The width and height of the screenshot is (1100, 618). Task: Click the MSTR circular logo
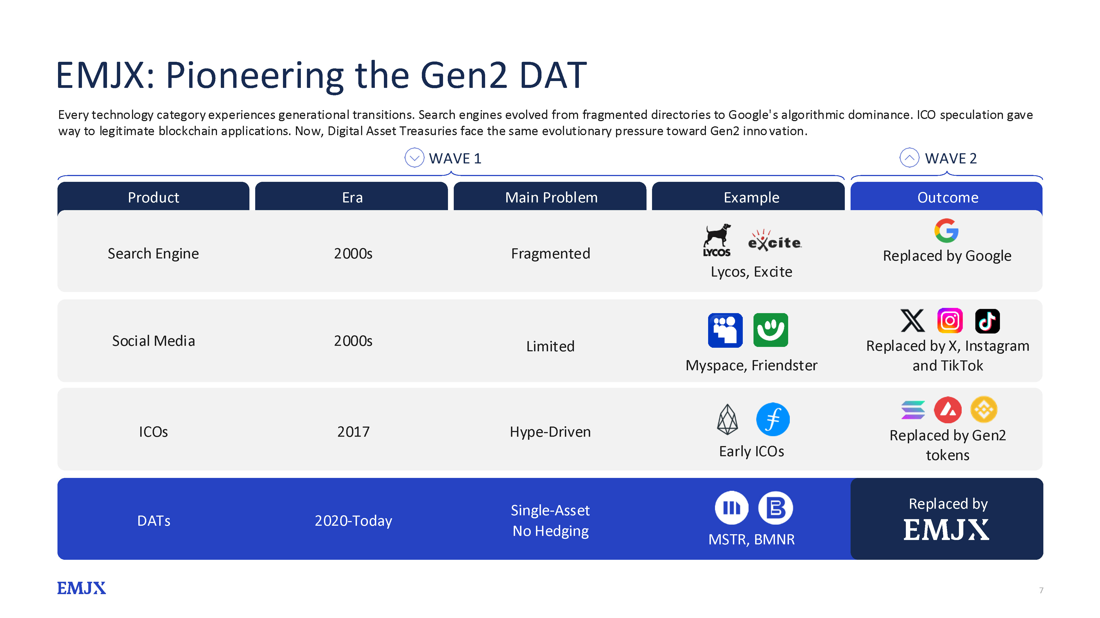click(732, 508)
